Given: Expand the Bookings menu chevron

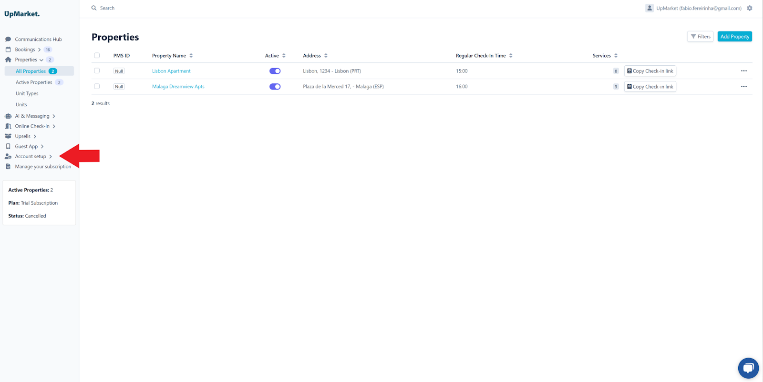Looking at the screenshot, I should click(39, 50).
